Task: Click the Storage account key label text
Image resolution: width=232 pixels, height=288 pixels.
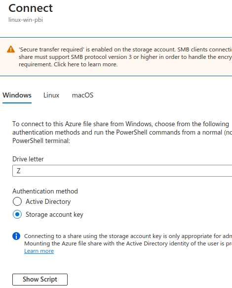Action: point(54,215)
